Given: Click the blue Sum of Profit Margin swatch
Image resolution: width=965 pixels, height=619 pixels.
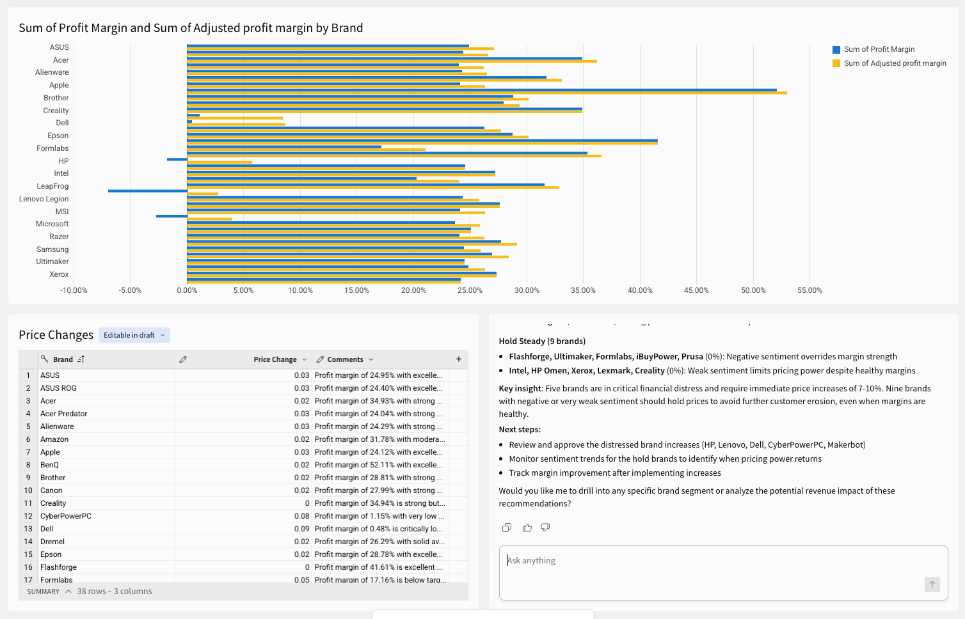Looking at the screenshot, I should point(836,50).
